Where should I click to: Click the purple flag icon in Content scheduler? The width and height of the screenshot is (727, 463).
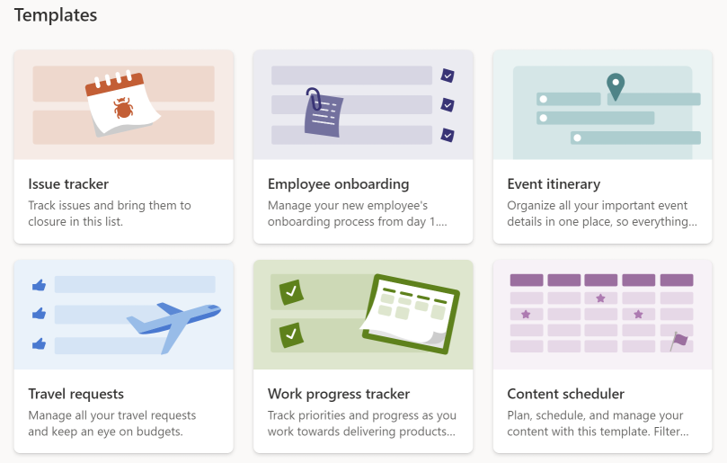pos(678,341)
